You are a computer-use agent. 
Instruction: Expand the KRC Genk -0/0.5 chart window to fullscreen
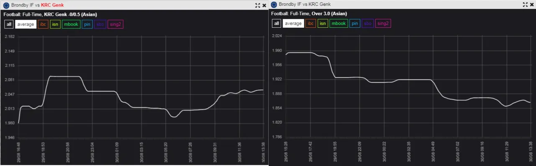(x=258, y=5)
